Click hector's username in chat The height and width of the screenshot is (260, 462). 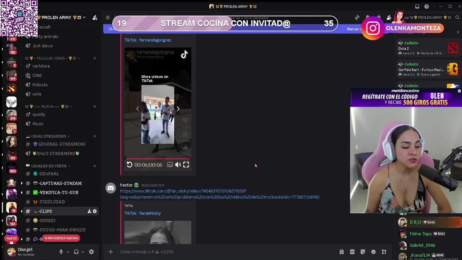tap(126, 185)
